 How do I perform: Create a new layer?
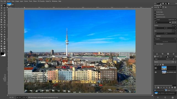click(155, 87)
